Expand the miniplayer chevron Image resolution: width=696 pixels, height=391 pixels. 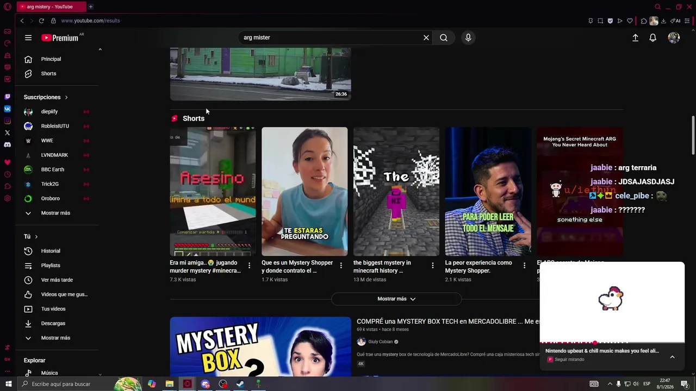pyautogui.click(x=672, y=357)
